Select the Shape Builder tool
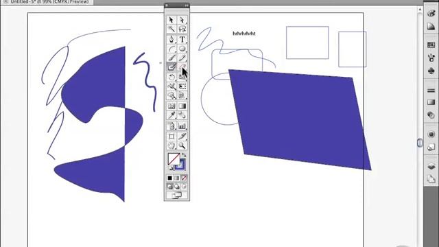The width and height of the screenshot is (439, 247). (171, 95)
